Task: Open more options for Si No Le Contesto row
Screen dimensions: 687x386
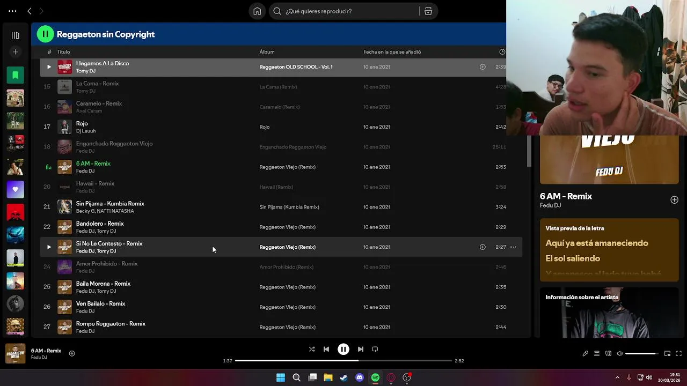Action: [x=513, y=247]
